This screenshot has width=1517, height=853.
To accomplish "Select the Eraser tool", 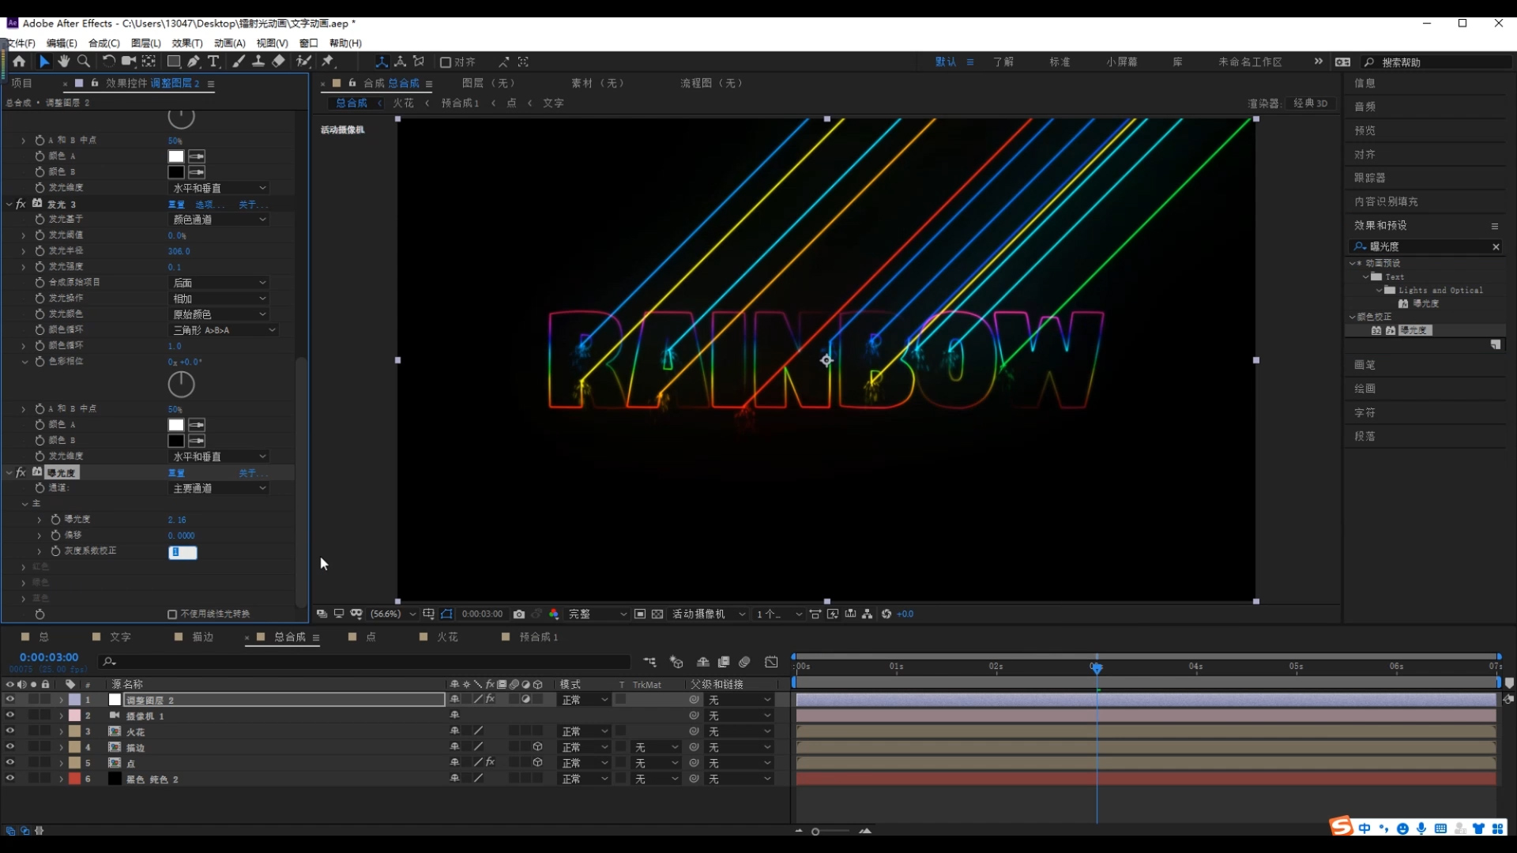I will [x=278, y=62].
